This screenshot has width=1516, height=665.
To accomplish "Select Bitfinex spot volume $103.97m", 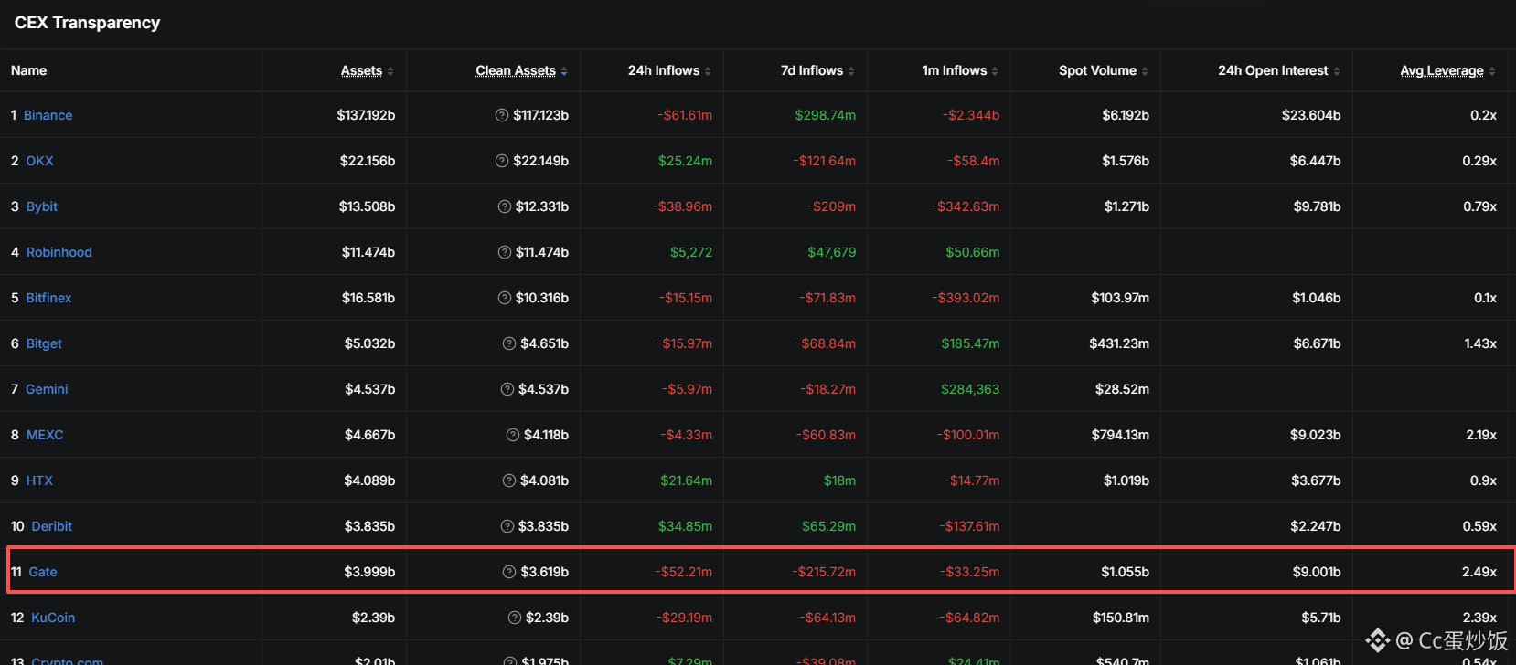I will click(x=1120, y=298).
